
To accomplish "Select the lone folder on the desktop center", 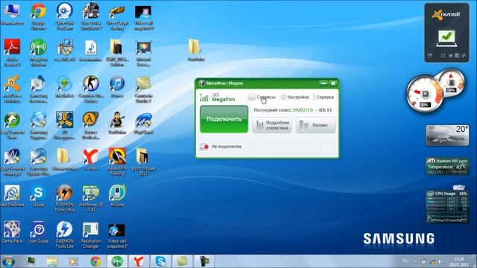I will [x=195, y=50].
